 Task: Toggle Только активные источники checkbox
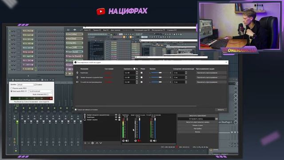pyautogui.click(x=76, y=110)
